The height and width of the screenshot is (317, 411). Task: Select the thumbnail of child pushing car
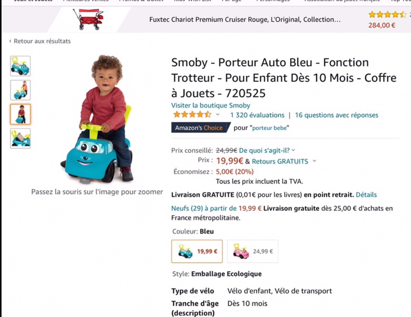pyautogui.click(x=20, y=90)
